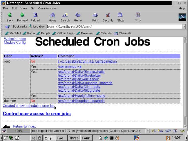Viewport: 188px width, 141px height.
Task: Open the Module Config link
Action: [x=15, y=43]
